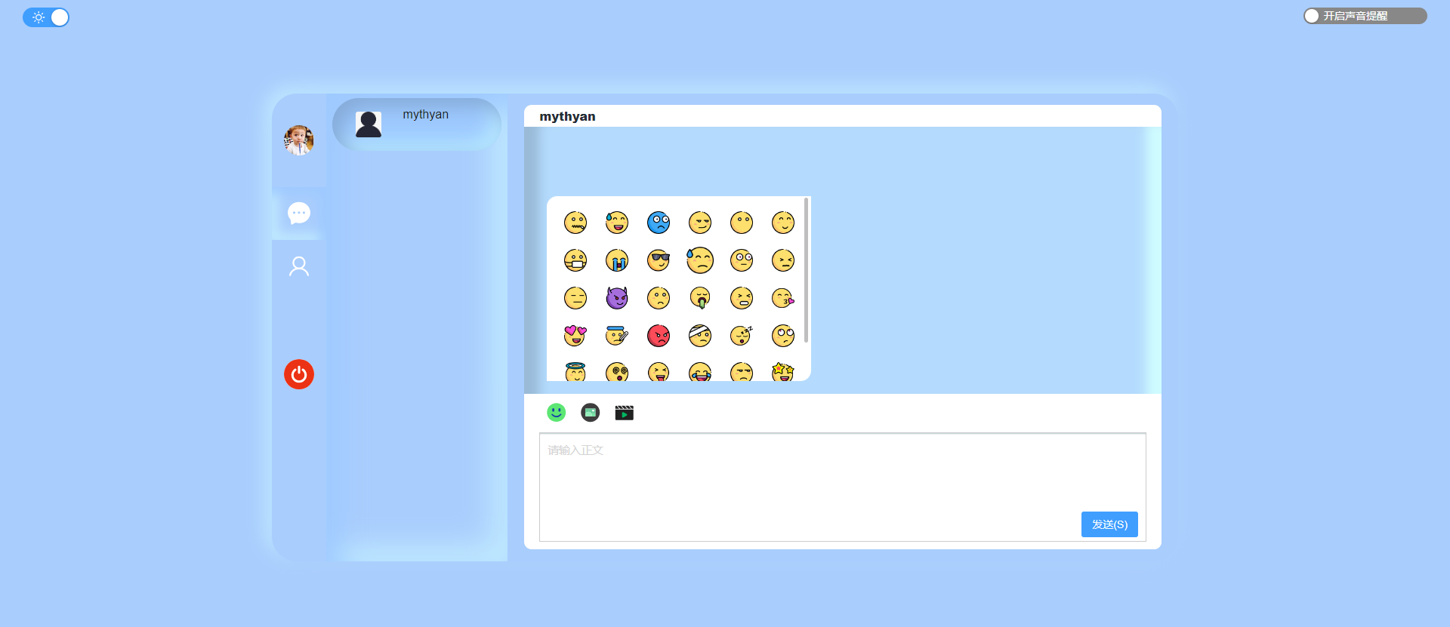Open the emoji picker with the green smiley

(557, 412)
